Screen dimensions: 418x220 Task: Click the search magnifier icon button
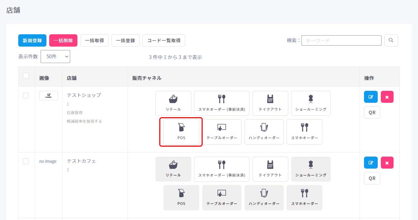pyautogui.click(x=391, y=40)
